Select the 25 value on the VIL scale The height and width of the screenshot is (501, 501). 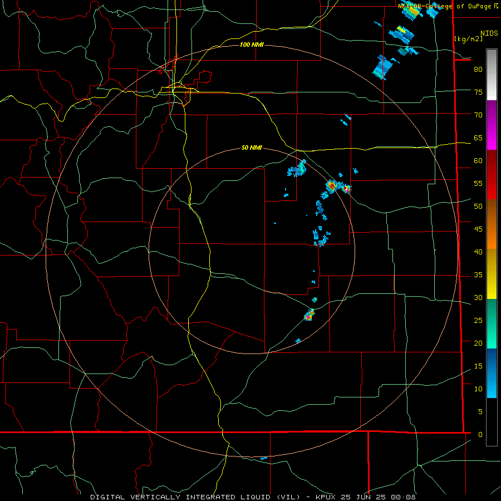pos(478,321)
